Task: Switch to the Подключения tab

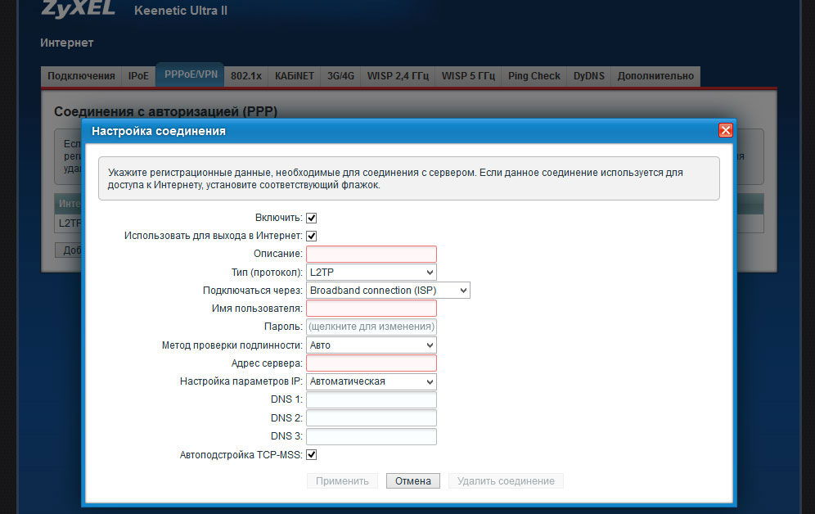Action: pos(81,76)
